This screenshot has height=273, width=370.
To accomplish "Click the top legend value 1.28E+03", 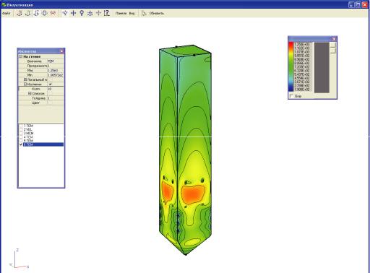I will coord(302,44).
